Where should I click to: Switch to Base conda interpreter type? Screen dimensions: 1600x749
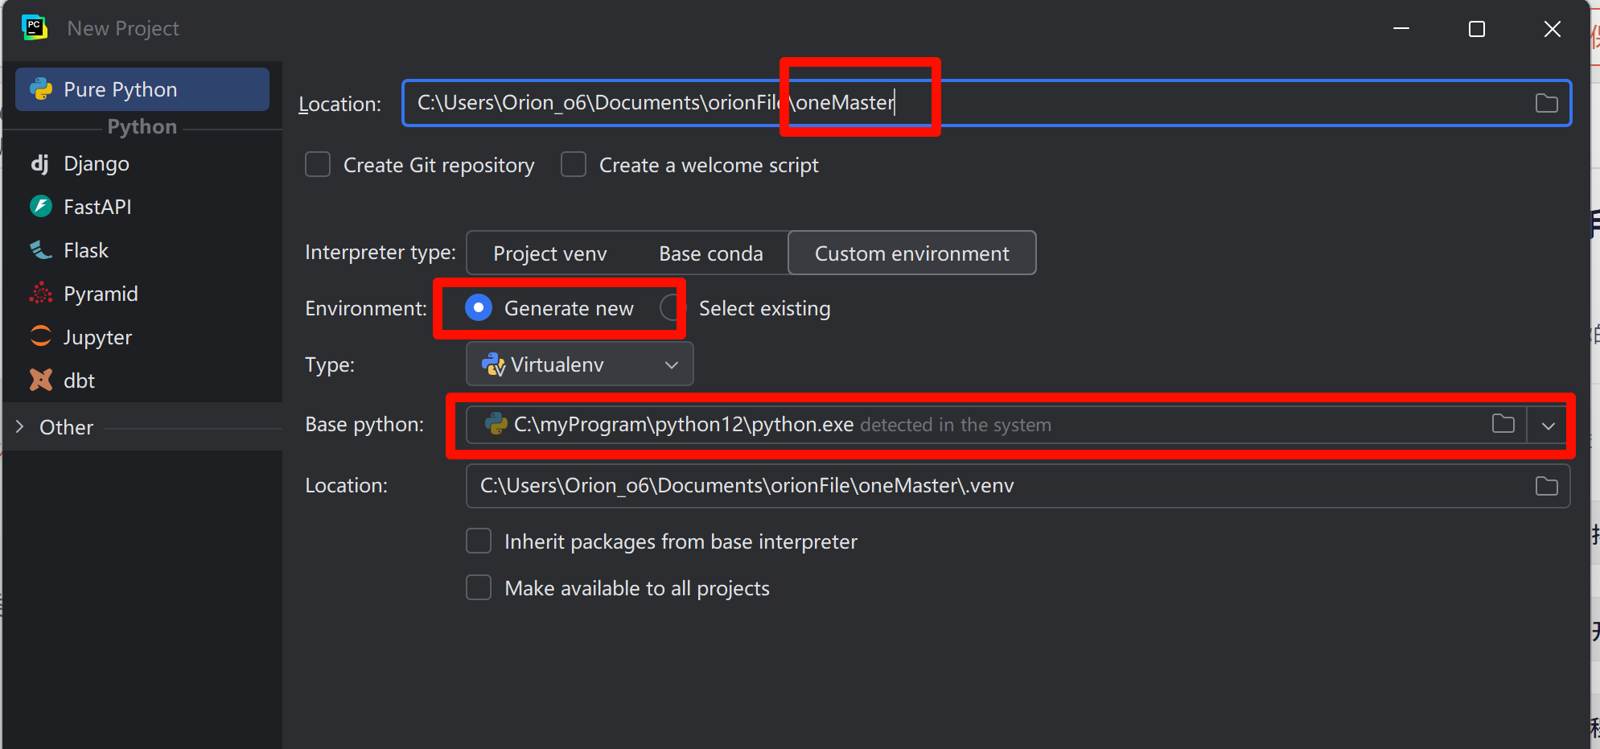coord(711,253)
